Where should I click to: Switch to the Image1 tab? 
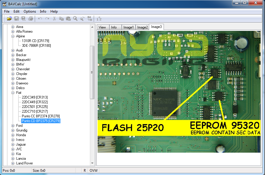tap(129, 27)
